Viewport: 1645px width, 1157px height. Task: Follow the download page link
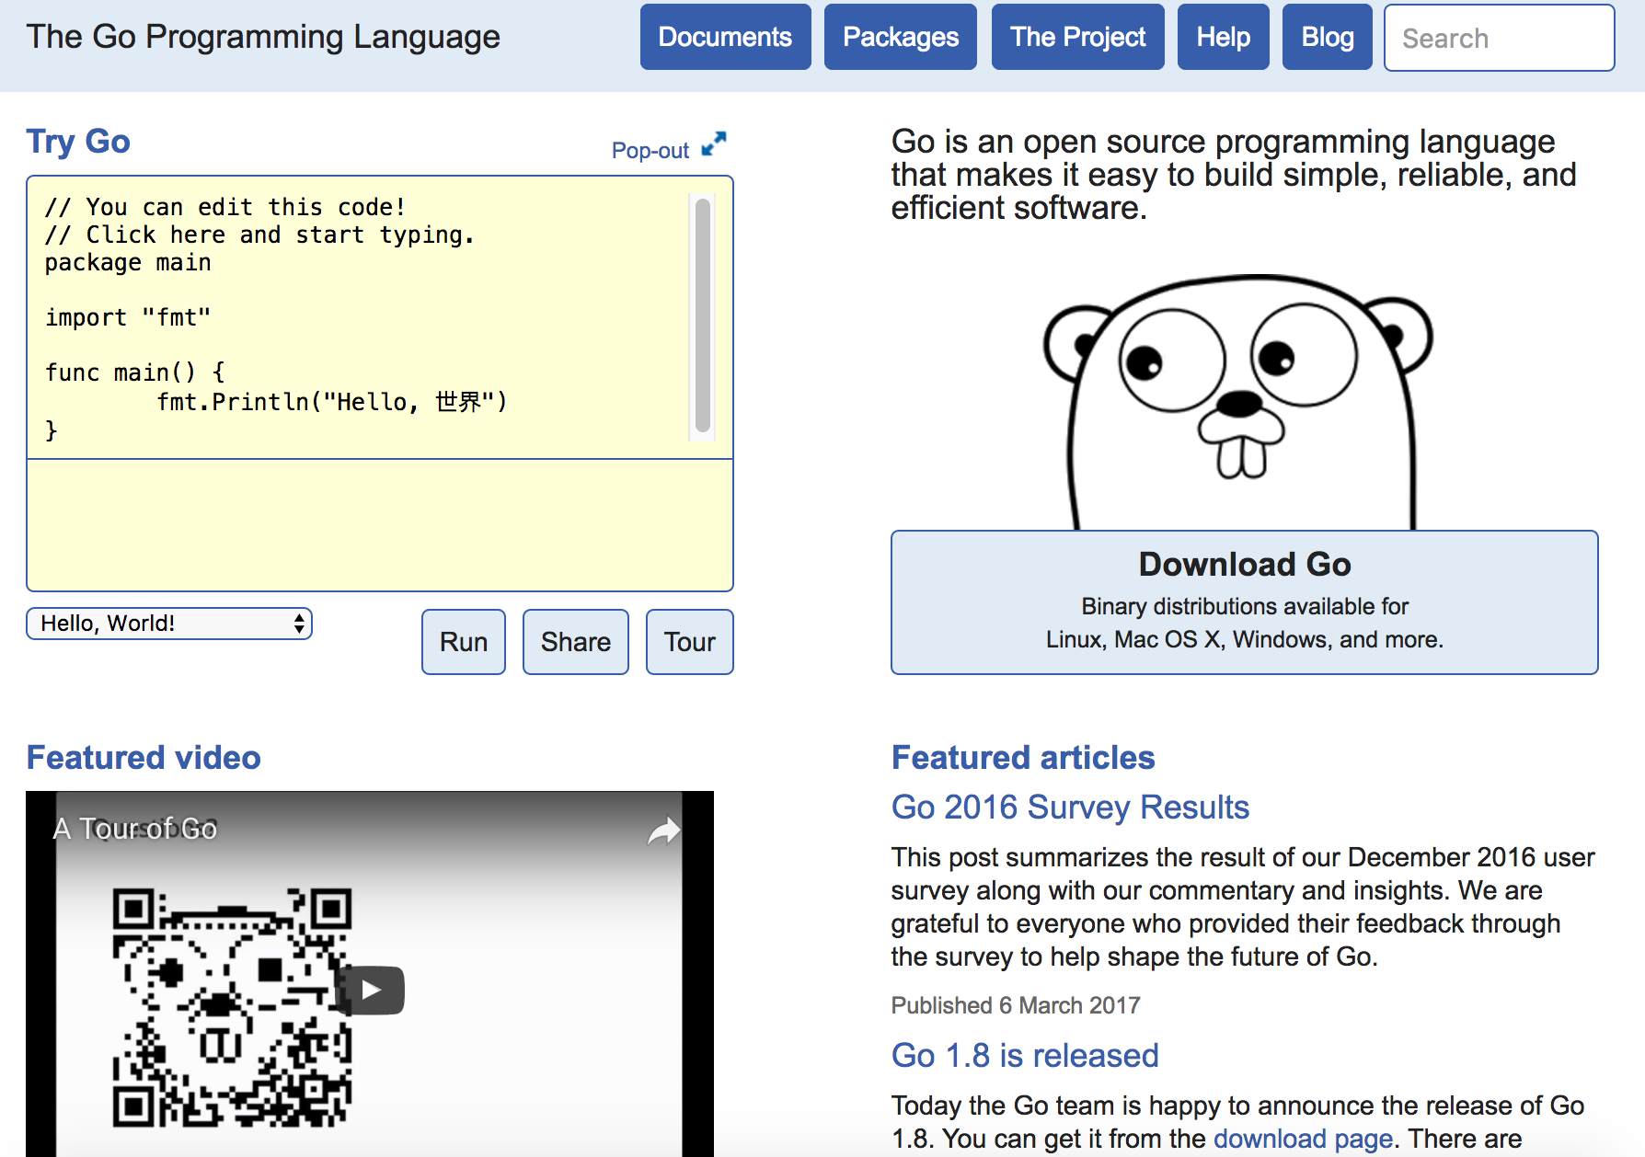pyautogui.click(x=1303, y=1139)
